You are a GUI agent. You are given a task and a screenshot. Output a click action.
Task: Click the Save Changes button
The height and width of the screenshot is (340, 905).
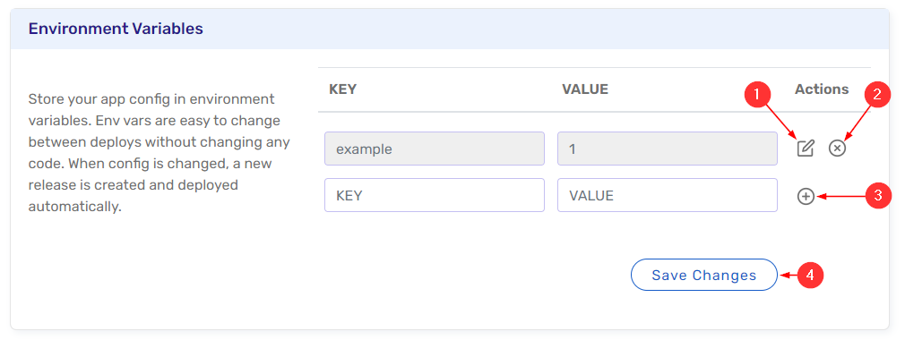tap(704, 275)
